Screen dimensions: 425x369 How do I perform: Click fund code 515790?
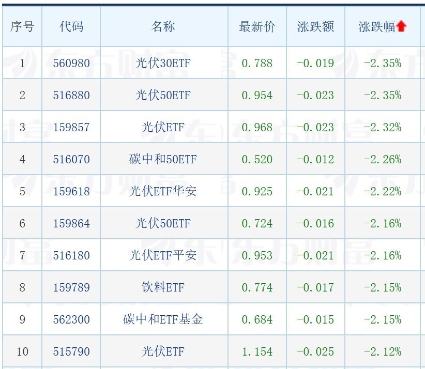pos(71,351)
